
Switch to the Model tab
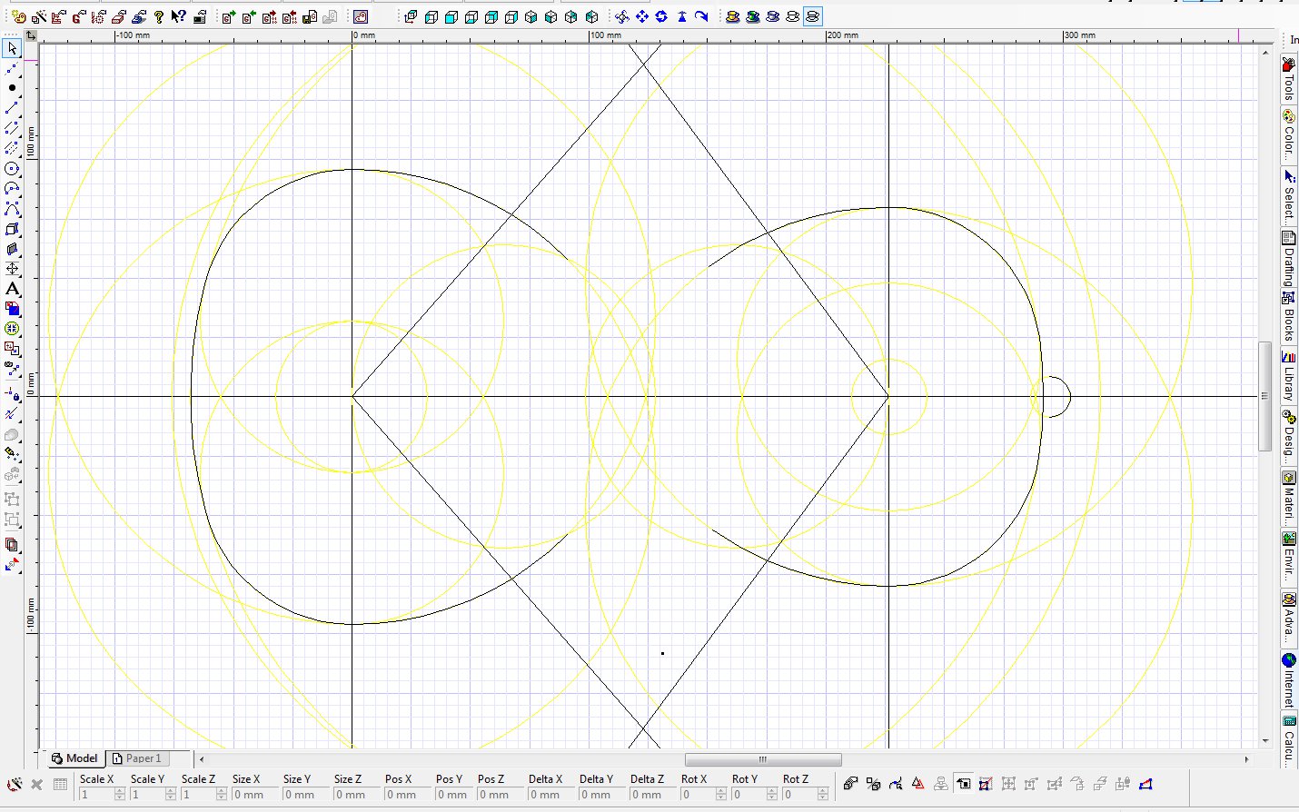(74, 758)
